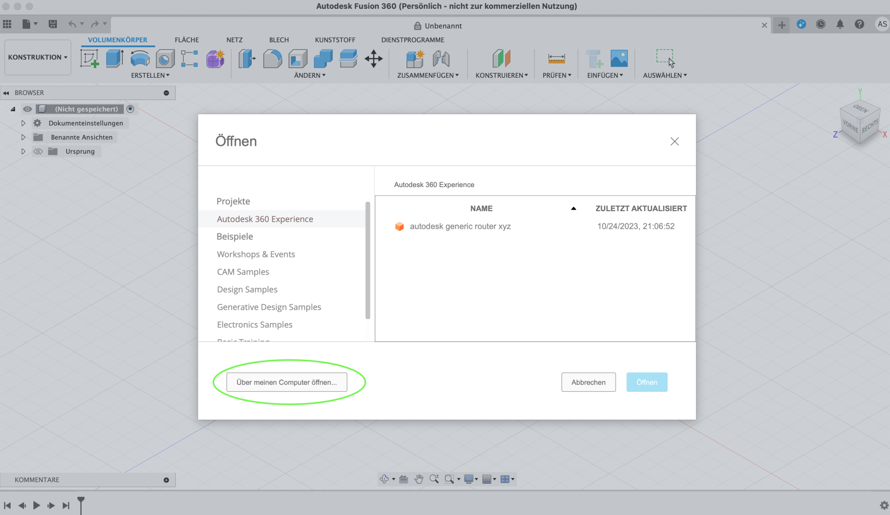
Task: Click 'Über meinen Computer öffnen...' button
Action: click(x=286, y=382)
